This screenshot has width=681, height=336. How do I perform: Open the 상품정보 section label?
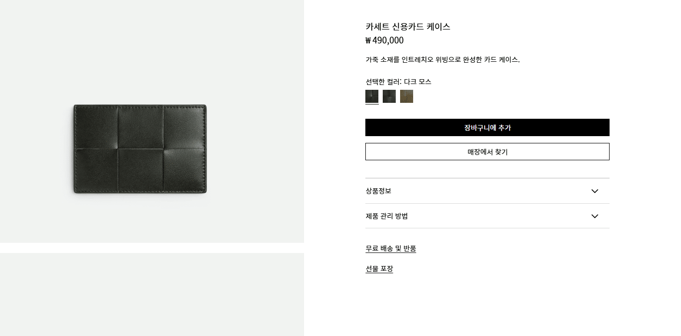click(x=378, y=191)
